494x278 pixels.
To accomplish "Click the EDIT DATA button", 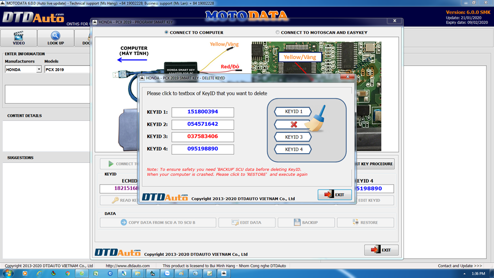I will point(247,222).
